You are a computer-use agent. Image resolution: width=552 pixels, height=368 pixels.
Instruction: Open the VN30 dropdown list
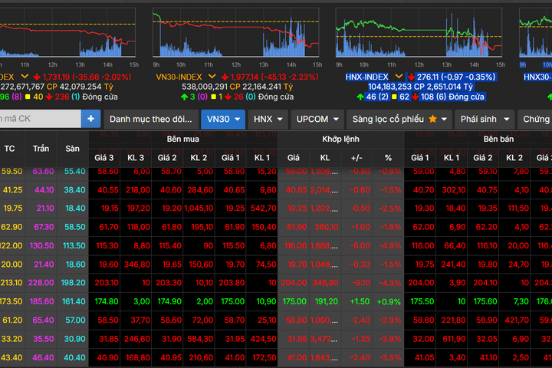click(x=223, y=119)
